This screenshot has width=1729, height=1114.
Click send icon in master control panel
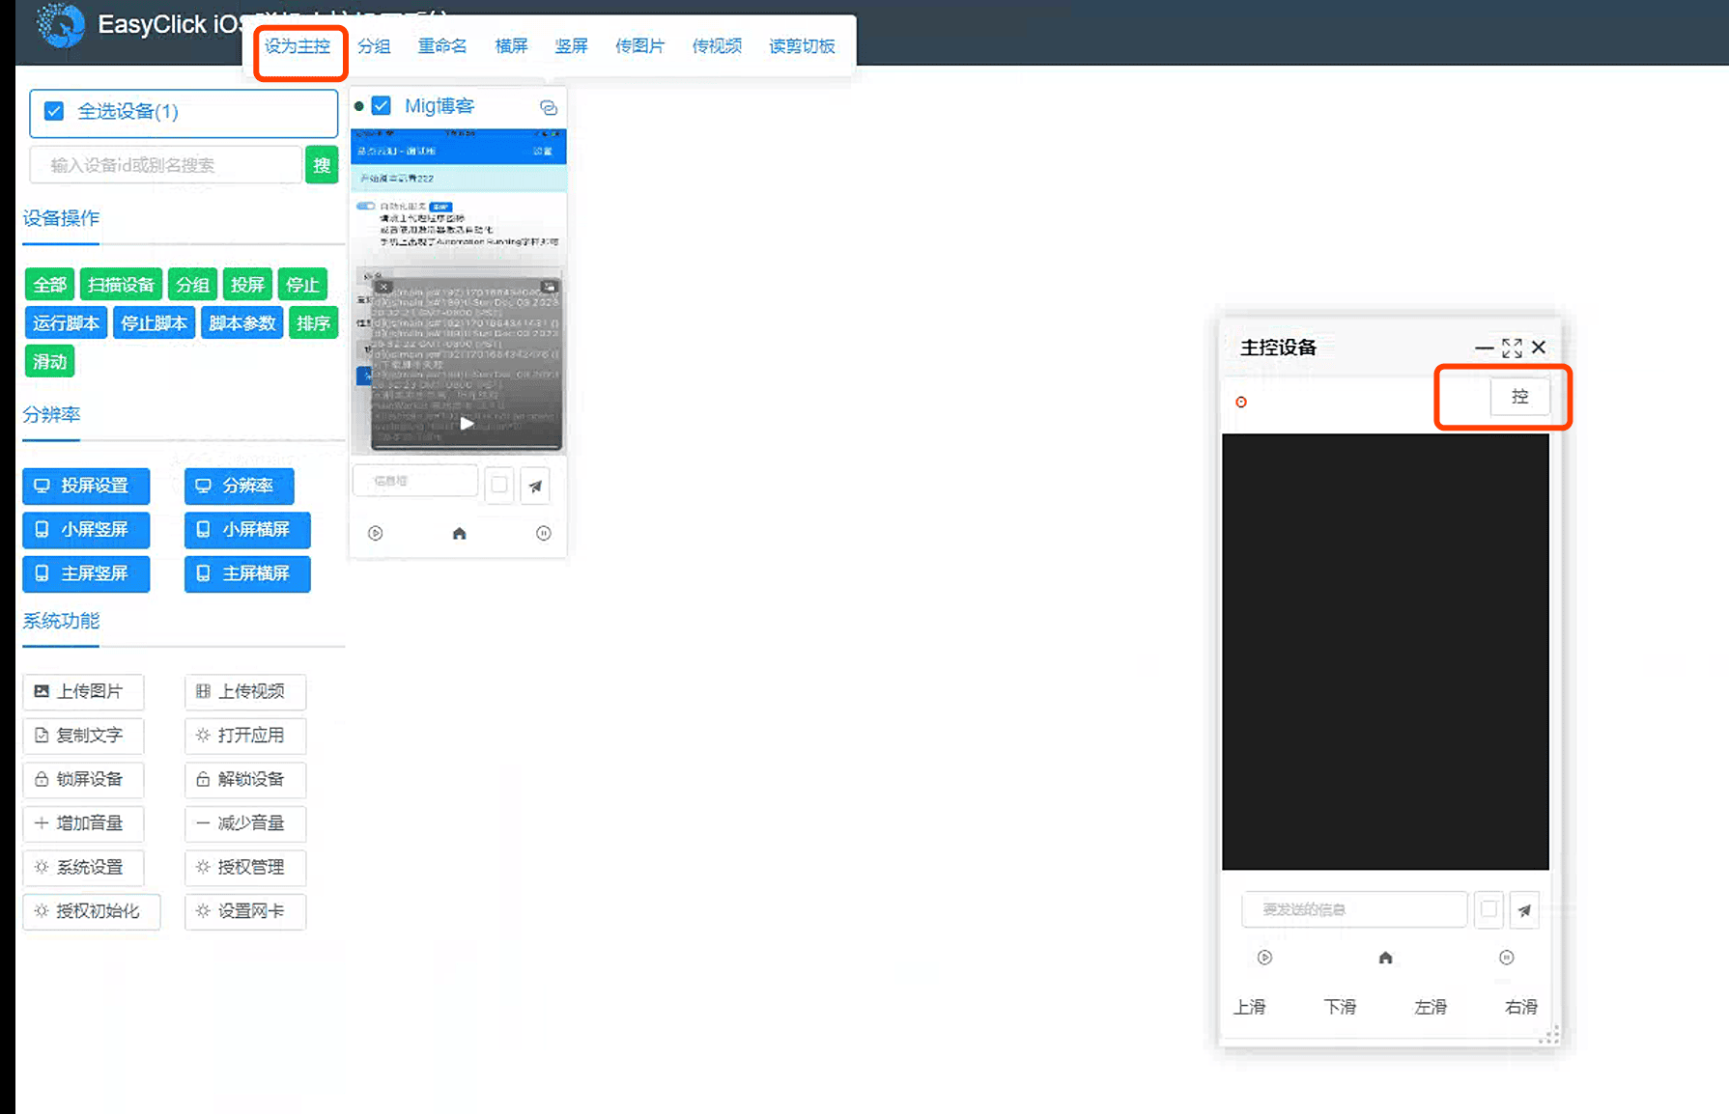coord(1524,909)
